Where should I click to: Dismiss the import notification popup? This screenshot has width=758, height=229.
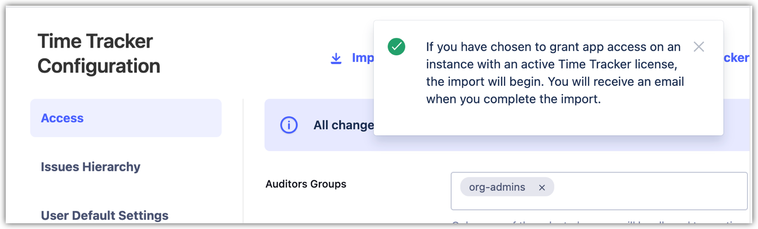699,47
